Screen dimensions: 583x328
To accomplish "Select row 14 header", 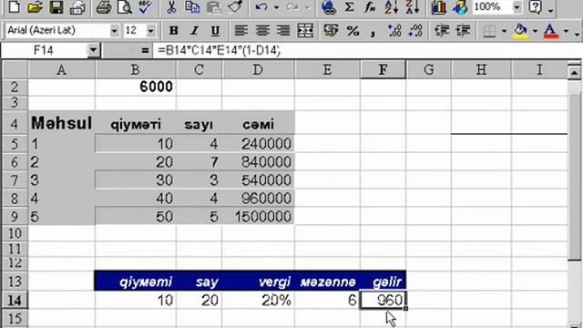I will point(15,300).
